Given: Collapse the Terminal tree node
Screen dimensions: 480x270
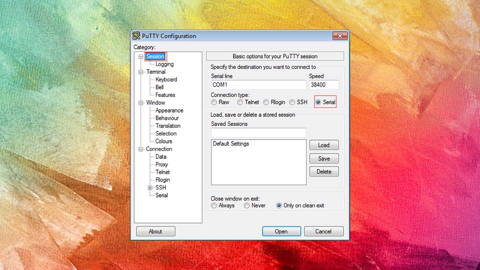Looking at the screenshot, I should tap(141, 72).
